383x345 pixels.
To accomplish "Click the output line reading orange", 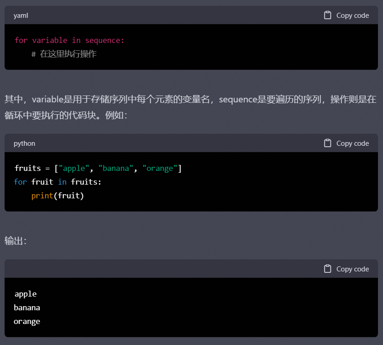I will coord(27,321).
